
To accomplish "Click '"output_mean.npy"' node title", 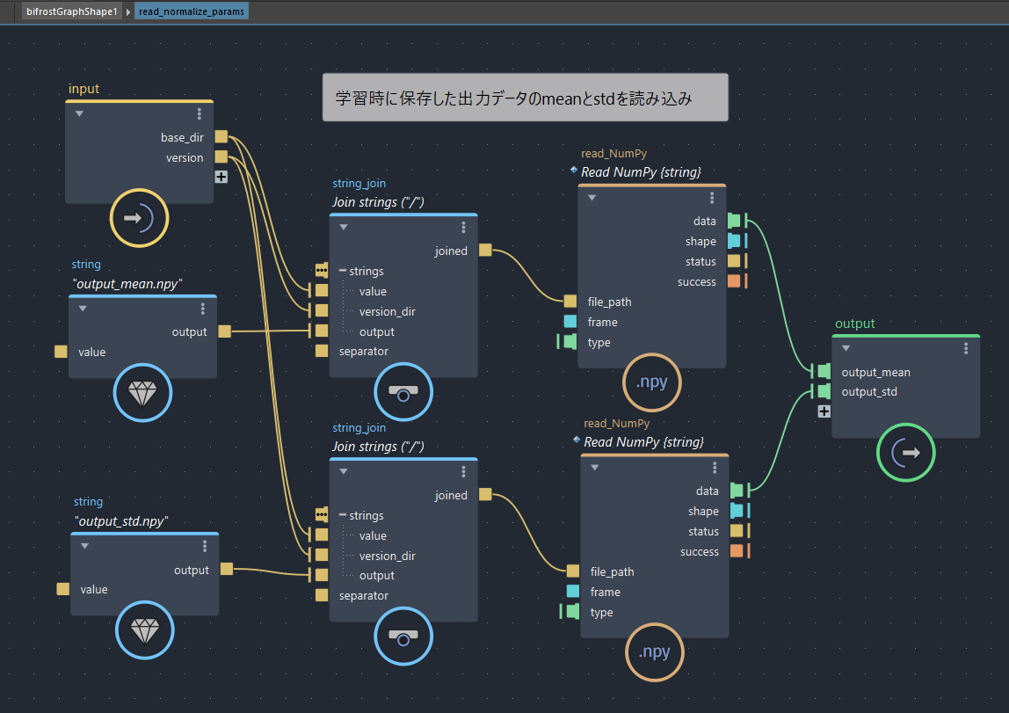I will 127,284.
